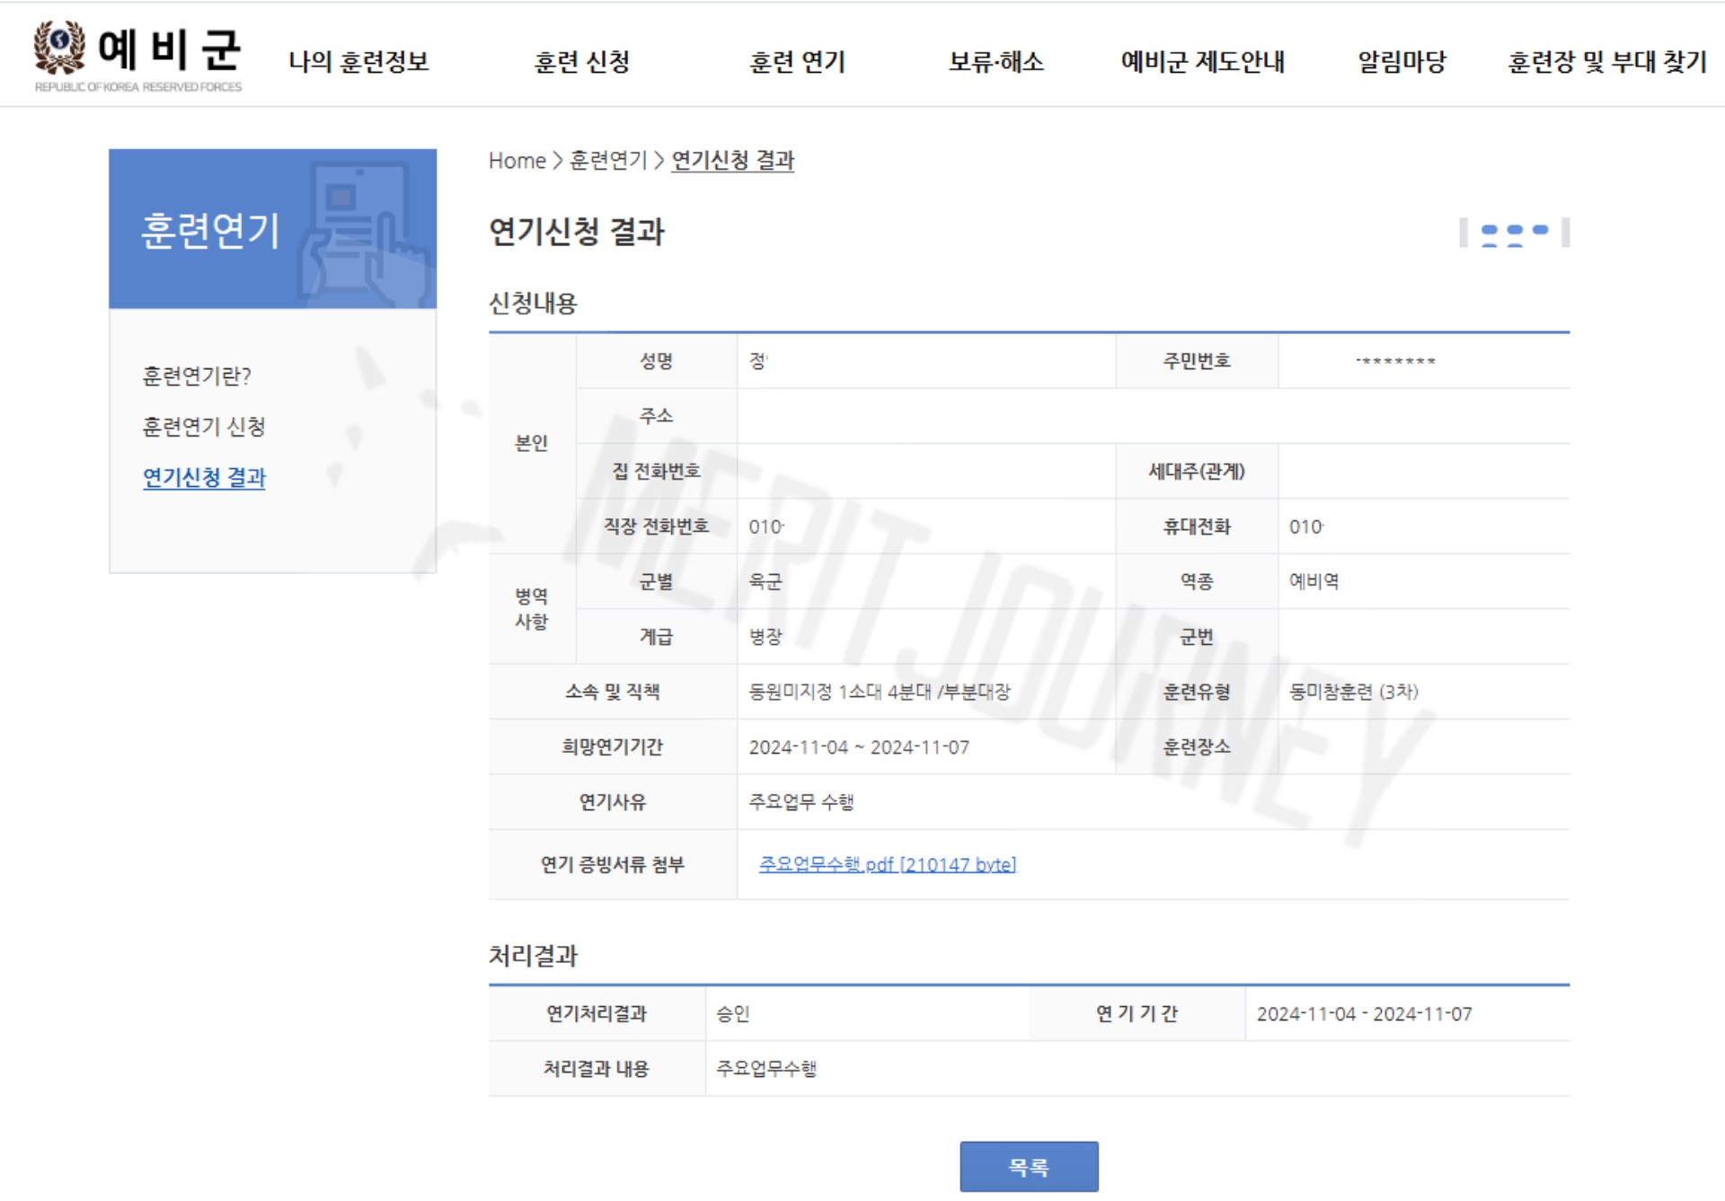The image size is (1725, 1201).
Task: Open the 보류·해소 menu
Action: 995,62
